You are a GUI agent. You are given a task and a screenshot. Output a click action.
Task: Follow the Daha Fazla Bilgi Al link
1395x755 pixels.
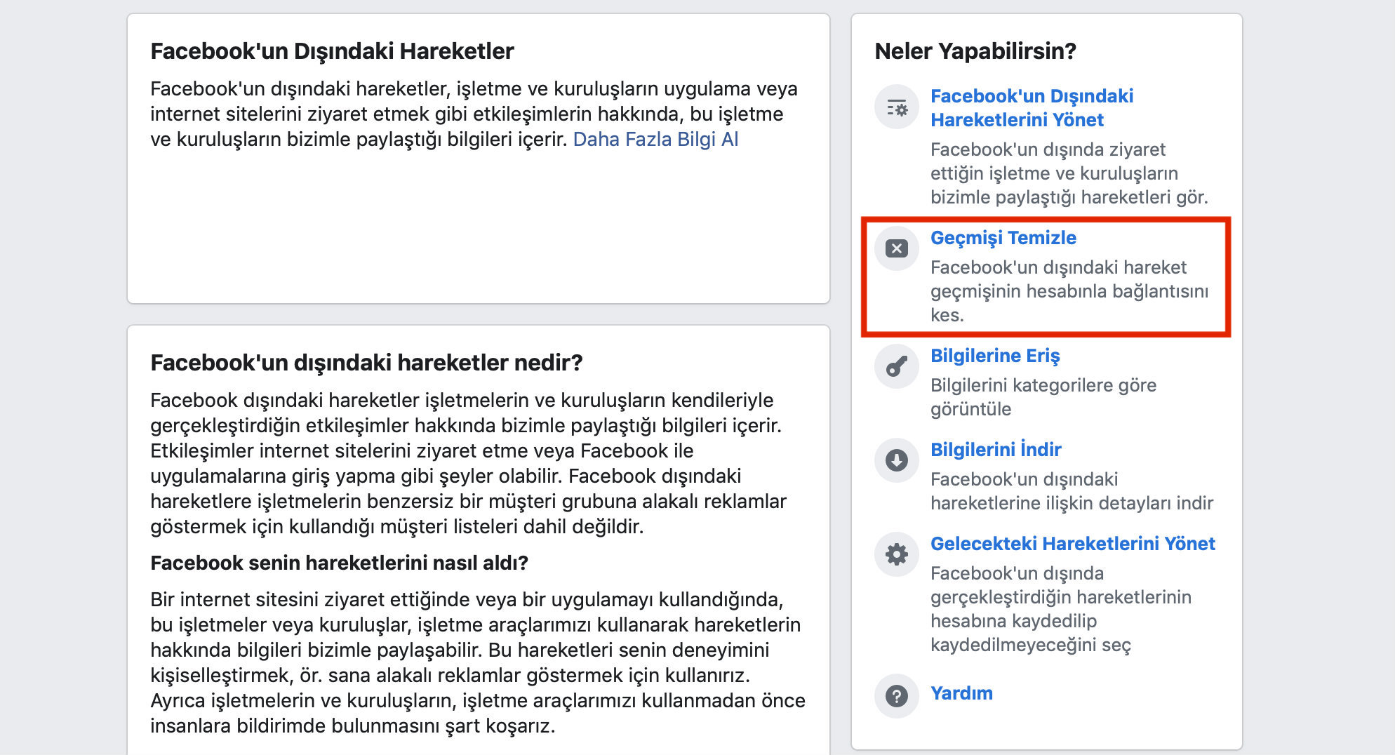tap(655, 140)
